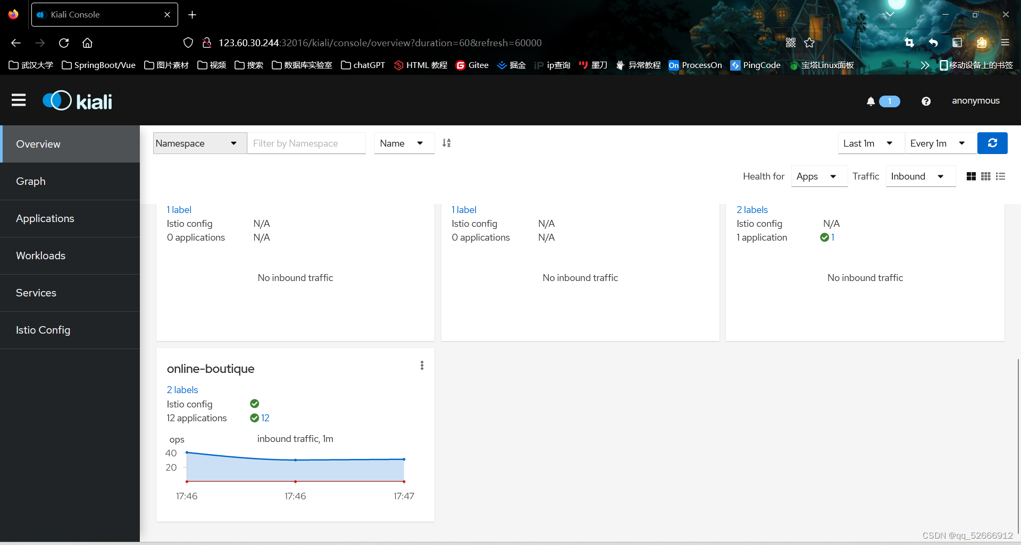
Task: Click the blue refresh button
Action: pos(992,143)
